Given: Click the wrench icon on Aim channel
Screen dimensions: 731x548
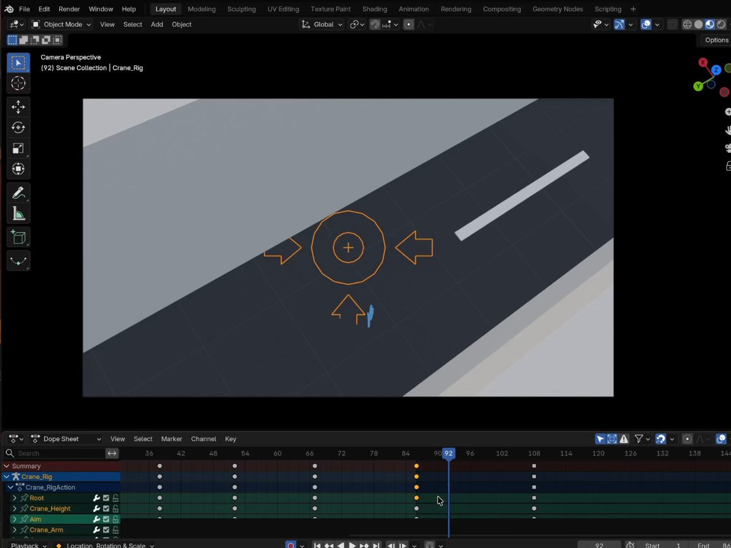Looking at the screenshot, I should [x=96, y=519].
